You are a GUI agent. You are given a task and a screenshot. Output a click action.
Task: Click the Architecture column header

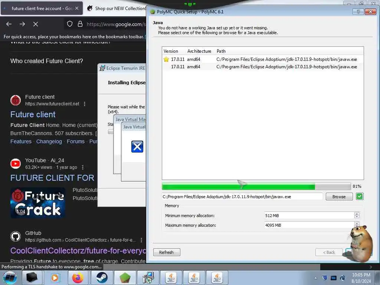199,51
